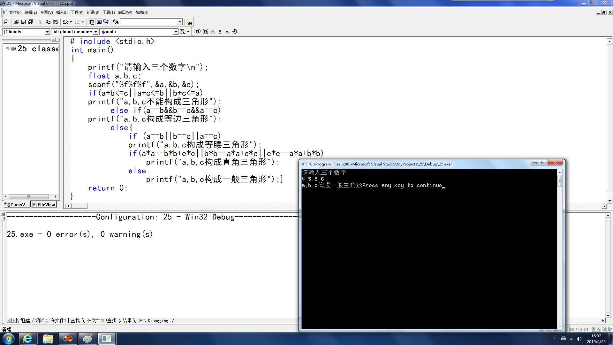613x345 pixels.
Task: Click the workspace panel horizontal scrollbar thumb
Action: 29,197
